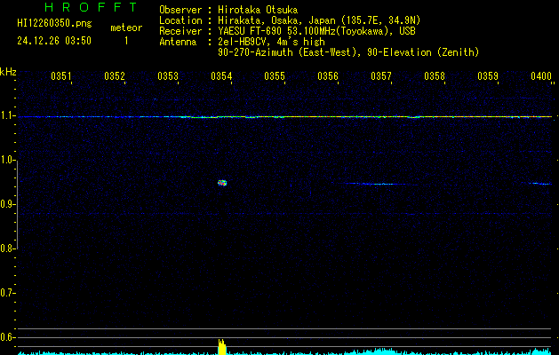Click the 'meteor' count label

(126, 28)
